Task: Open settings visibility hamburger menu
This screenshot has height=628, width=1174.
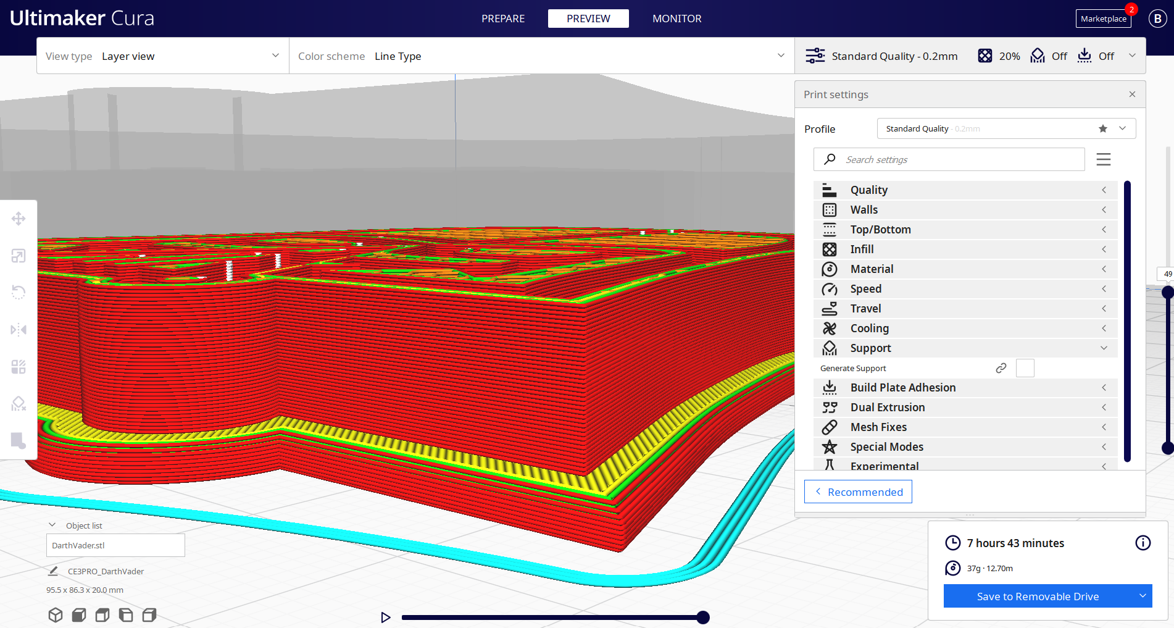Action: coord(1104,159)
